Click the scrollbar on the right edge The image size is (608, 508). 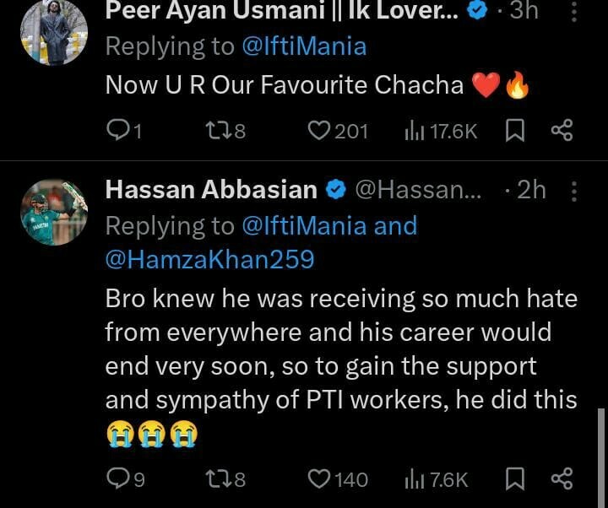click(601, 456)
